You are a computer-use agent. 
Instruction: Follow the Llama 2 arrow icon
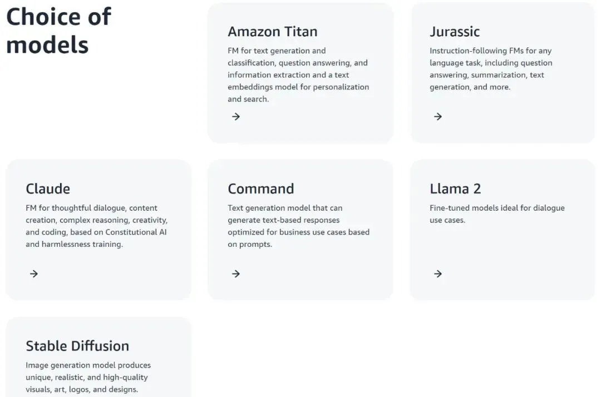click(438, 274)
